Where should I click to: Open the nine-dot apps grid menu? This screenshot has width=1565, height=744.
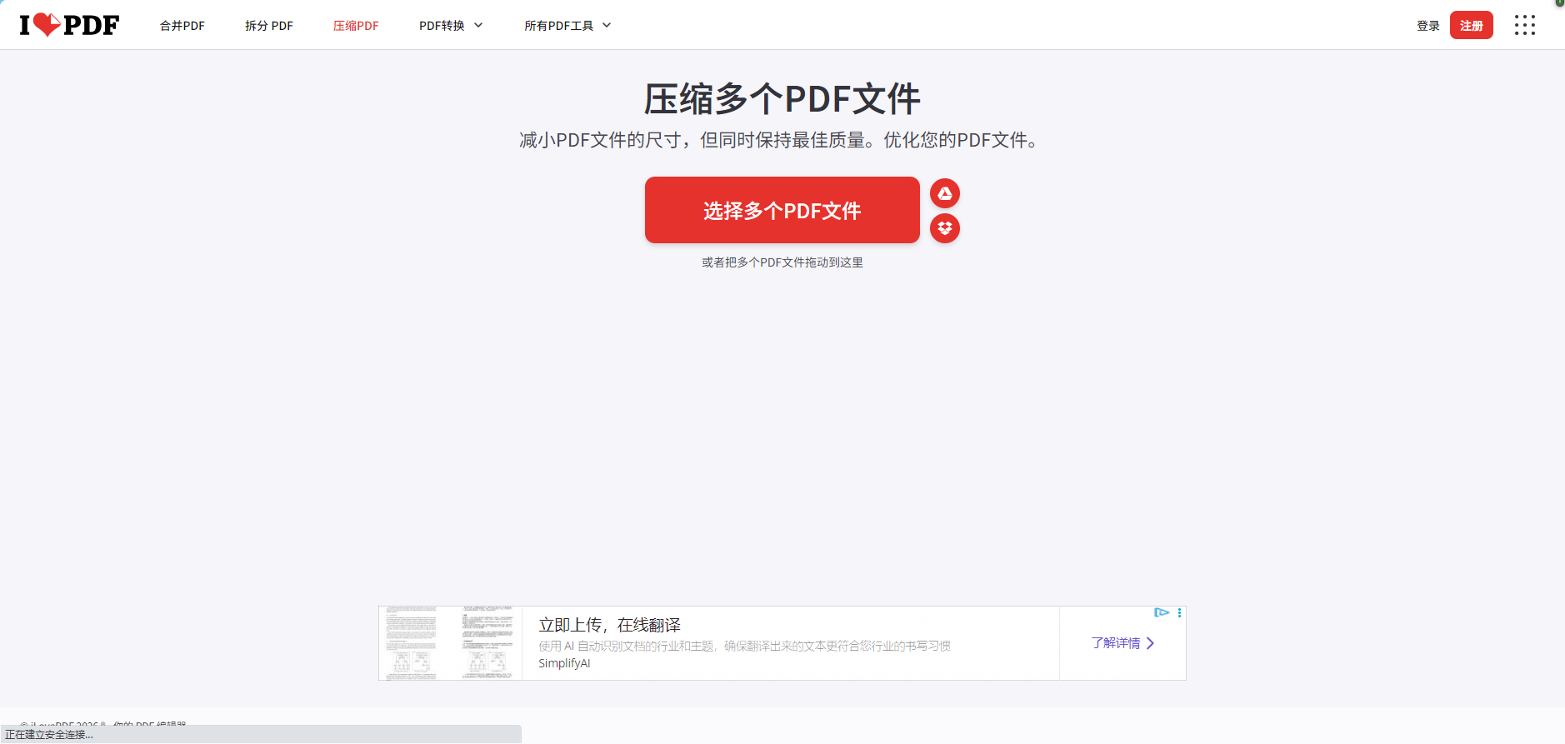1524,25
